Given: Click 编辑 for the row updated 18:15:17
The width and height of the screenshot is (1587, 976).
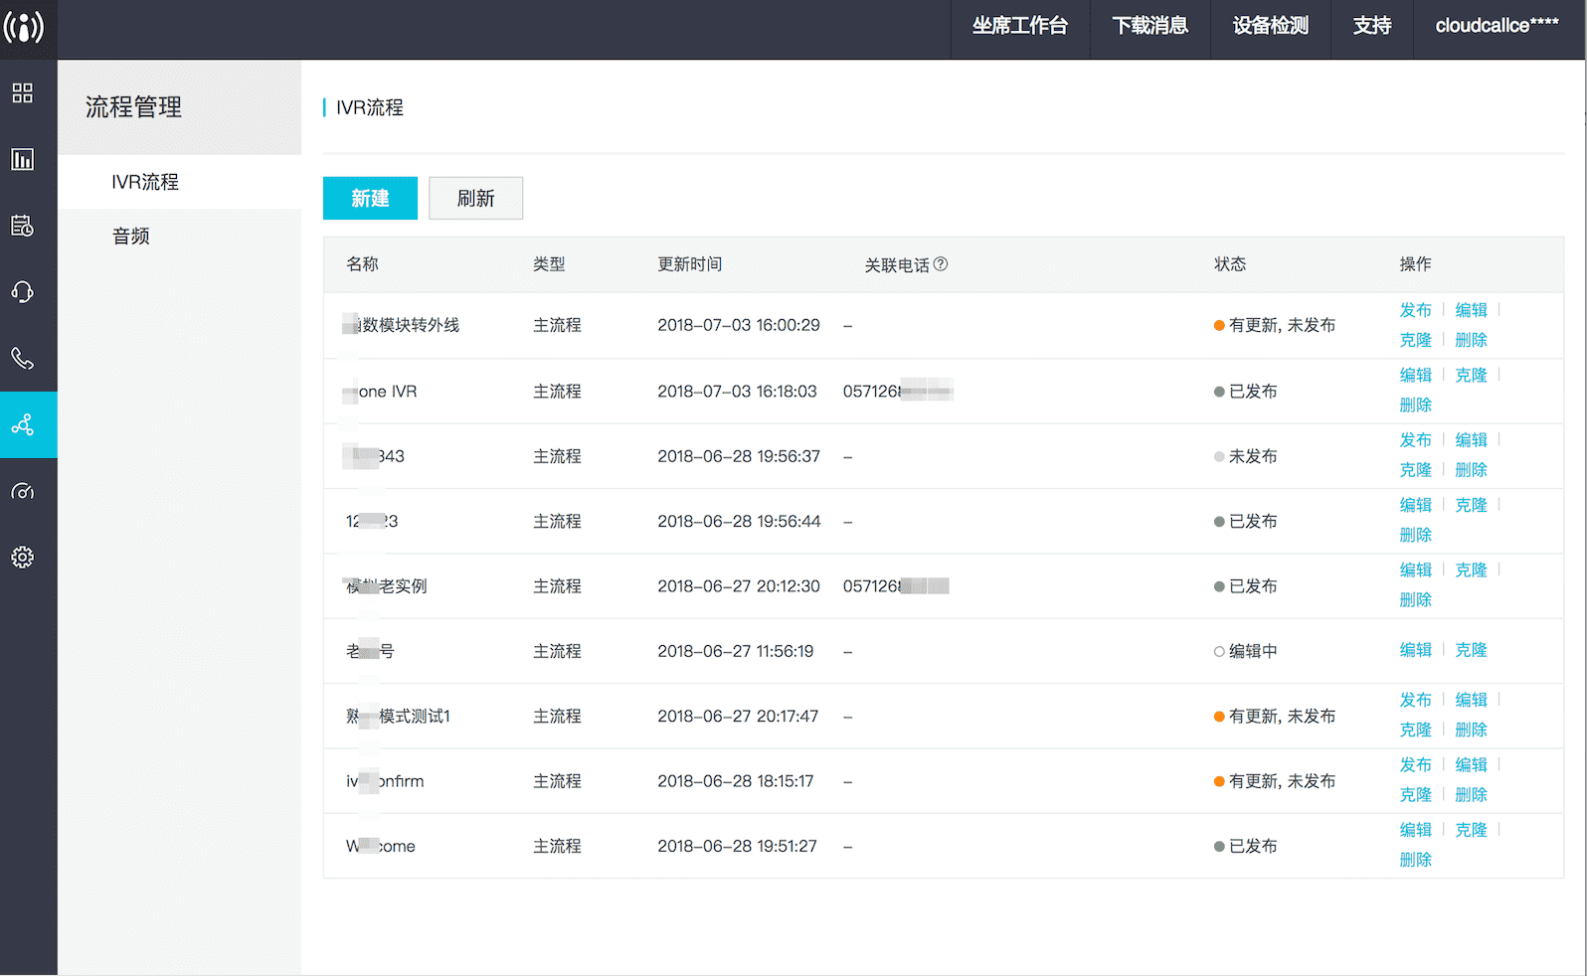Looking at the screenshot, I should tap(1472, 764).
